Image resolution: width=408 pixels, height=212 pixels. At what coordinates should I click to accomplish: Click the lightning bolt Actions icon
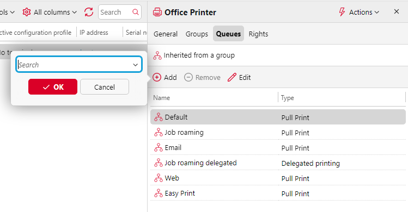point(342,12)
